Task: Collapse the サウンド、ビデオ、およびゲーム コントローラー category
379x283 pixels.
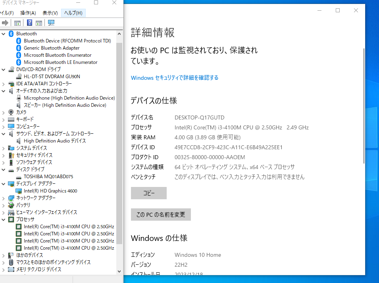Action: click(4, 134)
